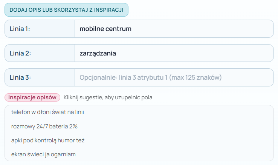Click the 'Linia 3:' label

point(20,78)
